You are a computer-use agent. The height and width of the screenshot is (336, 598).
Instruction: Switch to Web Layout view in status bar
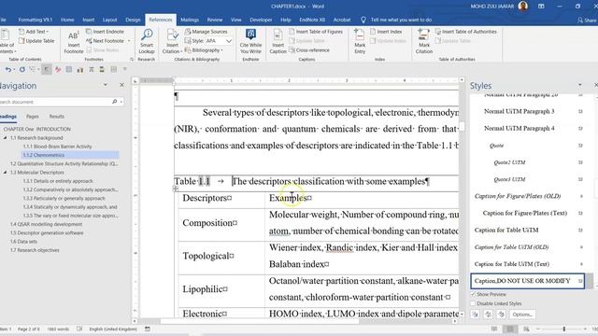526,329
